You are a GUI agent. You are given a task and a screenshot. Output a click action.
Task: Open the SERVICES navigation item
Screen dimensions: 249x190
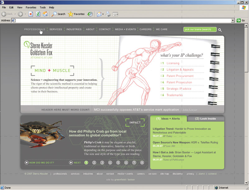pos(56,29)
